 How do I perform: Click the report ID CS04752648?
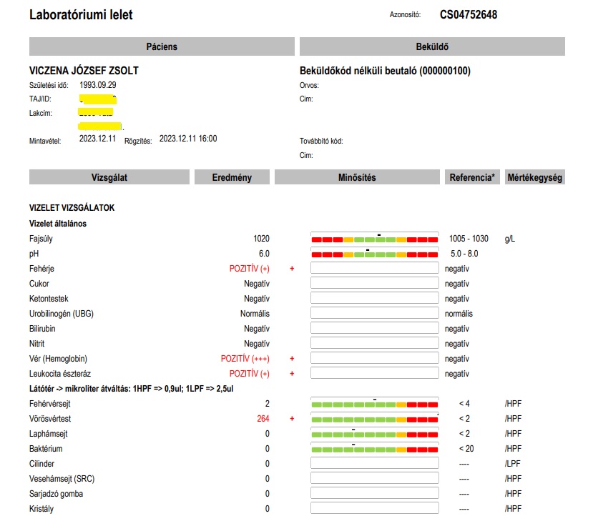coord(469,14)
